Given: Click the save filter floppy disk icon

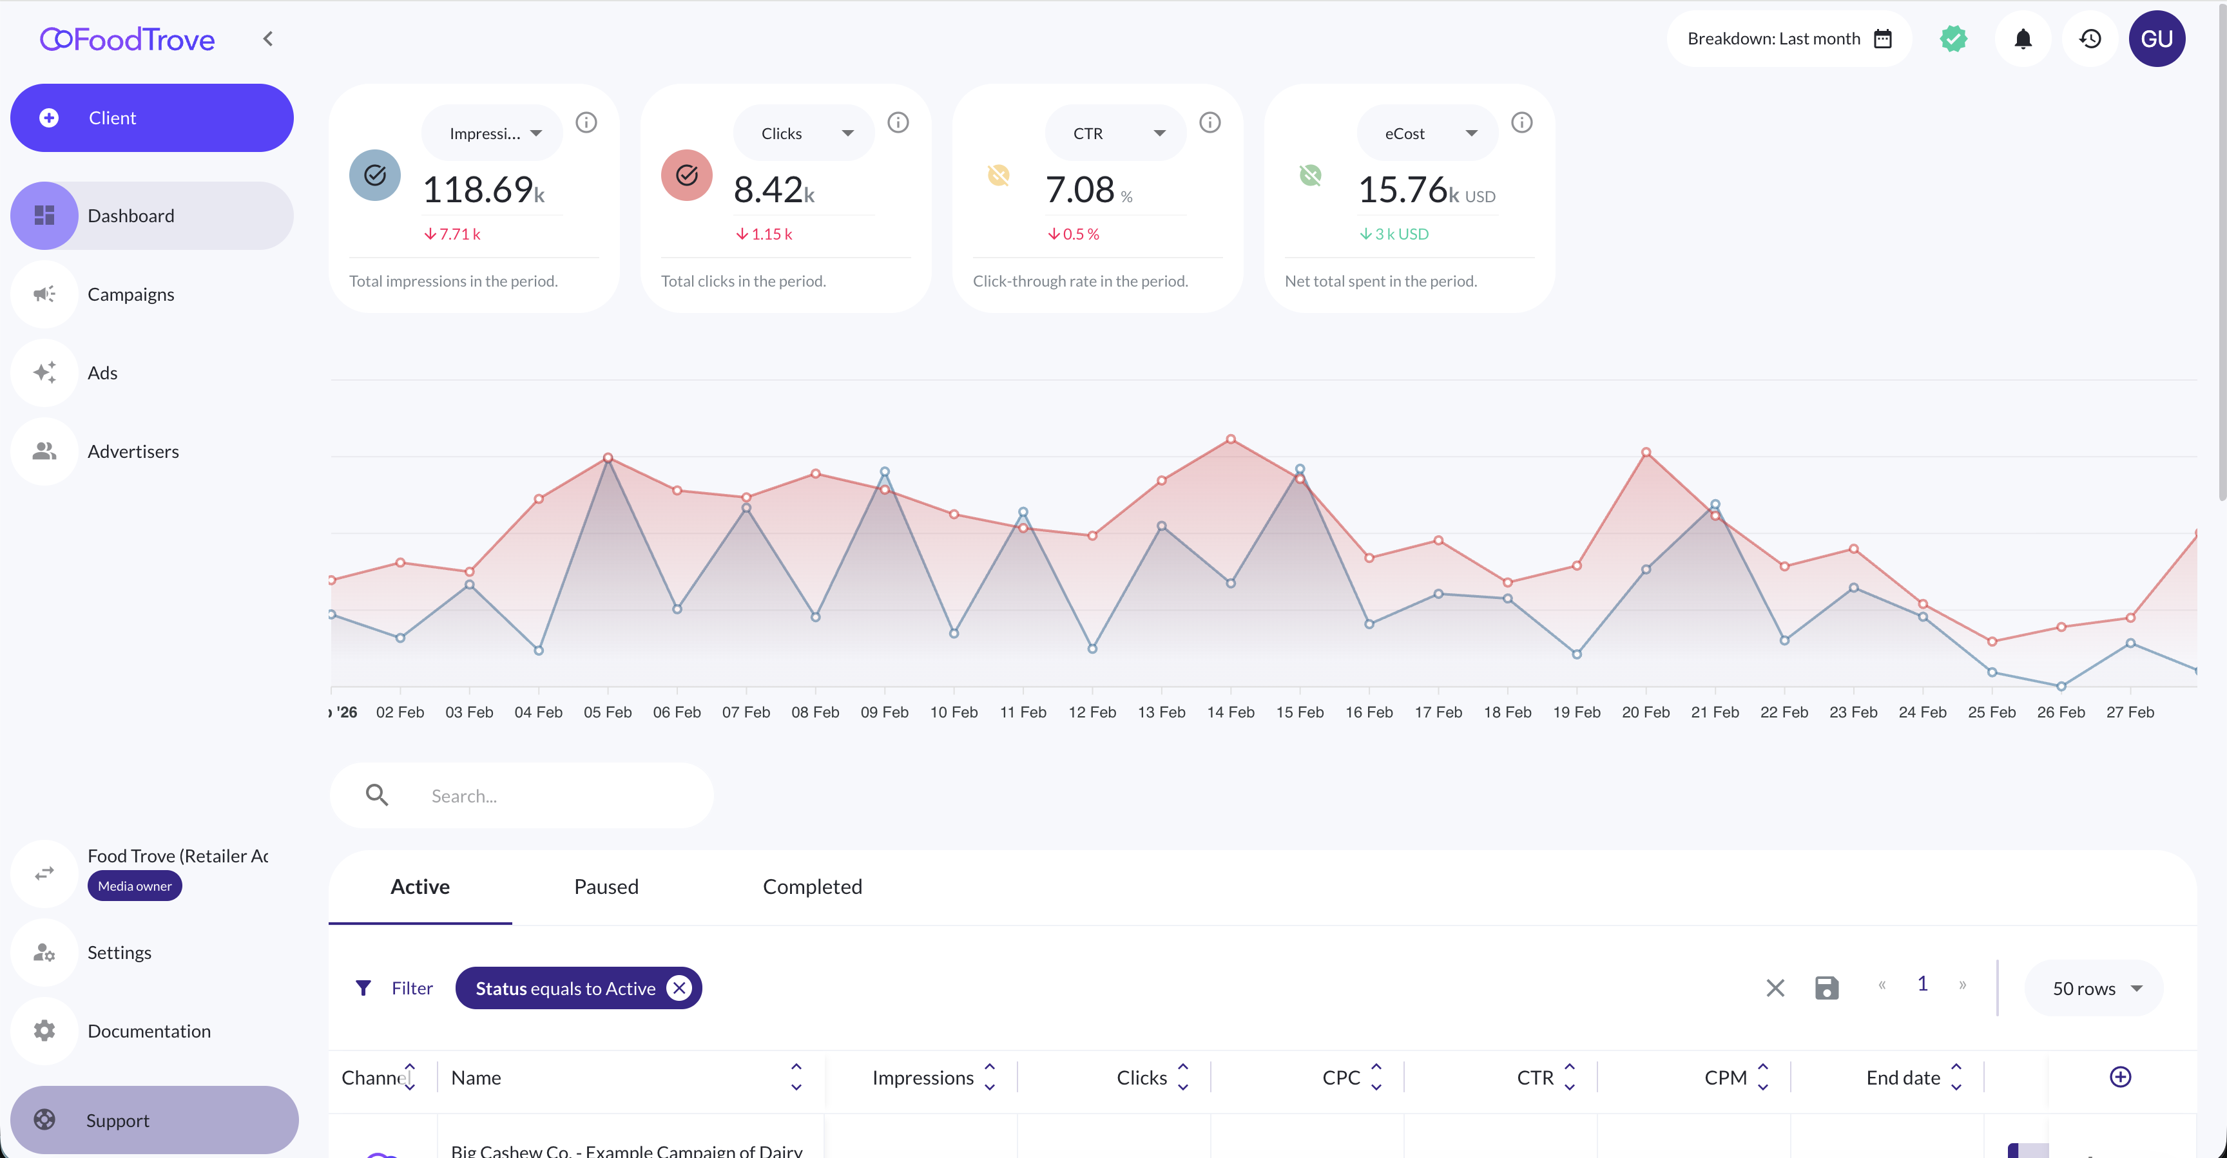Looking at the screenshot, I should pyautogui.click(x=1826, y=988).
